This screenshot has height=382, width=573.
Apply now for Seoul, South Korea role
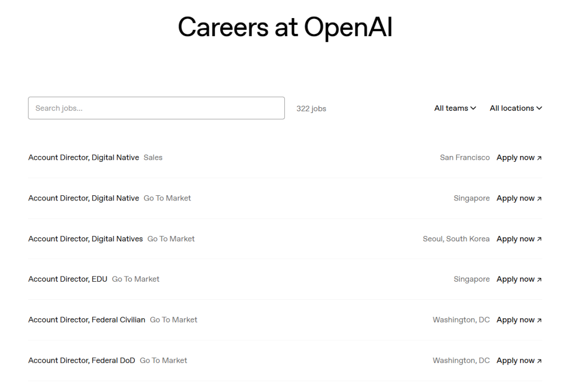519,239
